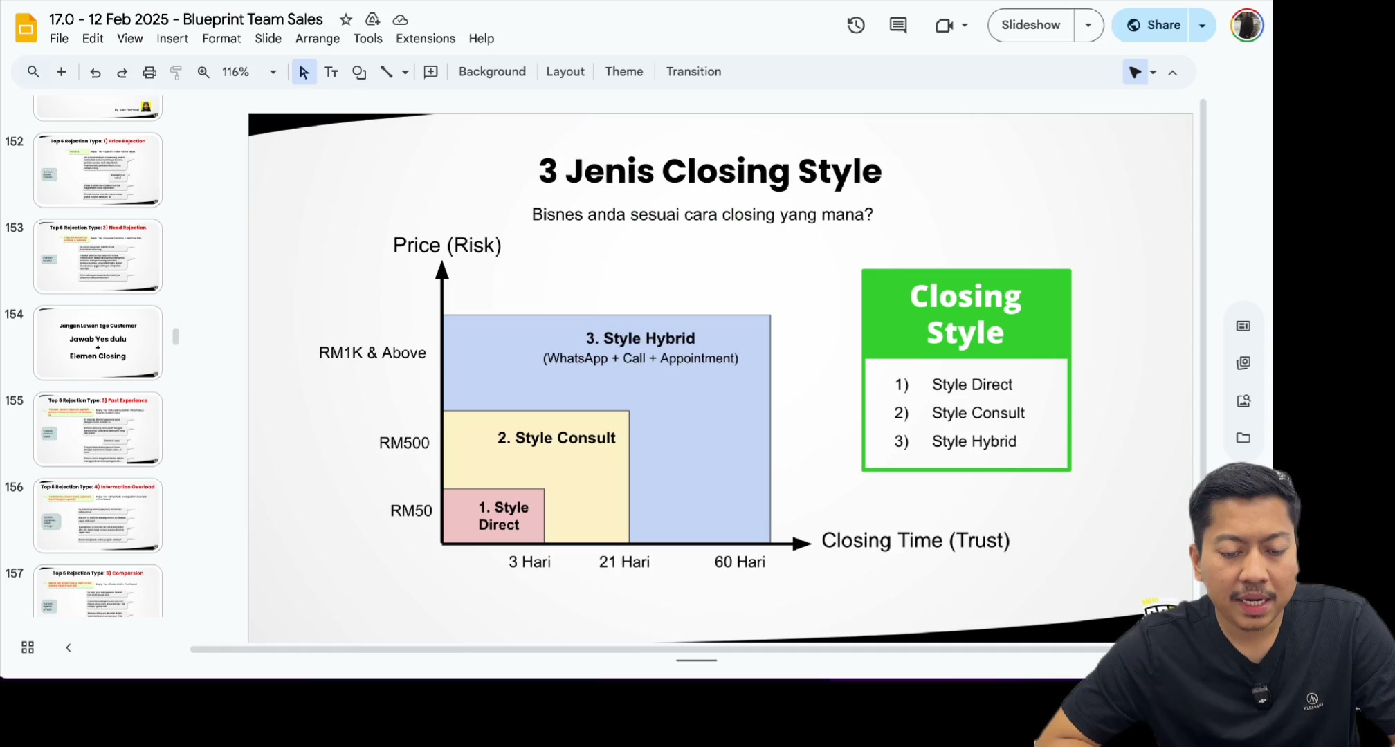Select the '3. Style Hybrid' text

(x=640, y=338)
